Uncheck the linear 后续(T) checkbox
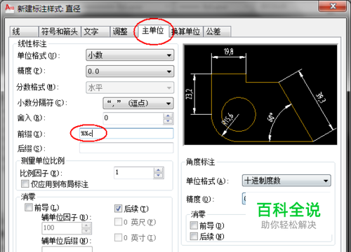The image size is (351, 252). pyautogui.click(x=118, y=209)
